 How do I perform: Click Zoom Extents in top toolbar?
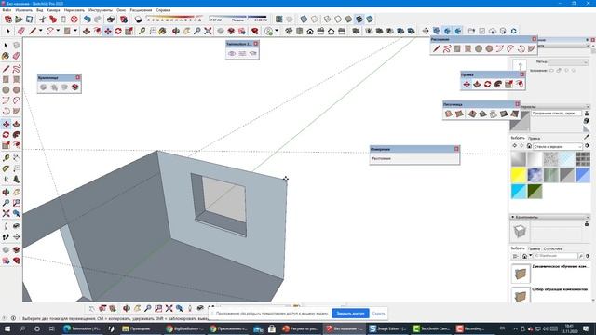(208, 31)
